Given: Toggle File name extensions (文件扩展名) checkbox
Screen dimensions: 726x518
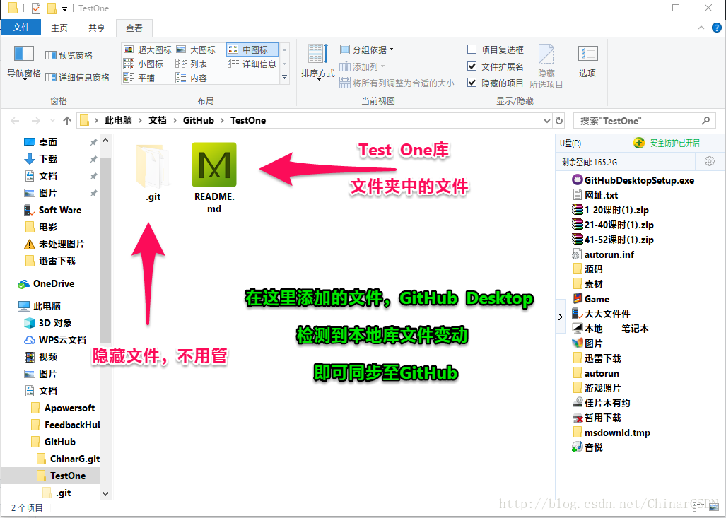Looking at the screenshot, I should [472, 66].
